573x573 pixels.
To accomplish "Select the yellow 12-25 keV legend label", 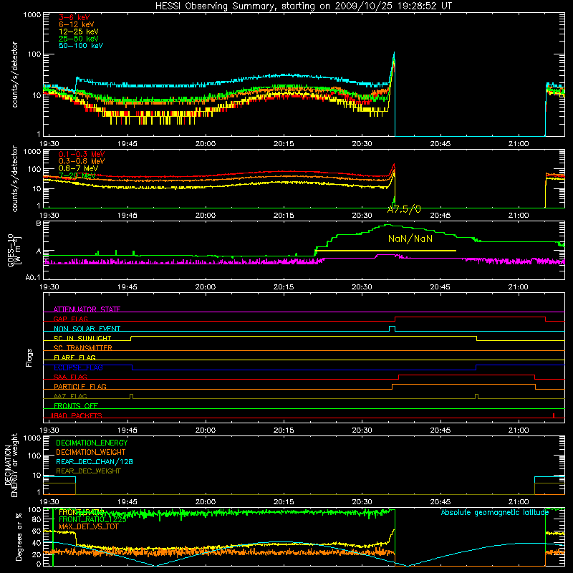I will pos(78,32).
